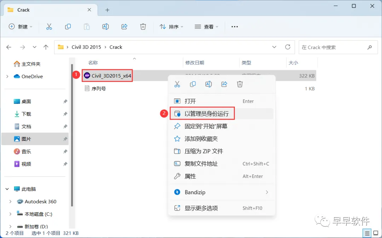Click the sidebar vertical scrollbar
Image resolution: width=382 pixels, height=238 pixels.
click(72, 135)
